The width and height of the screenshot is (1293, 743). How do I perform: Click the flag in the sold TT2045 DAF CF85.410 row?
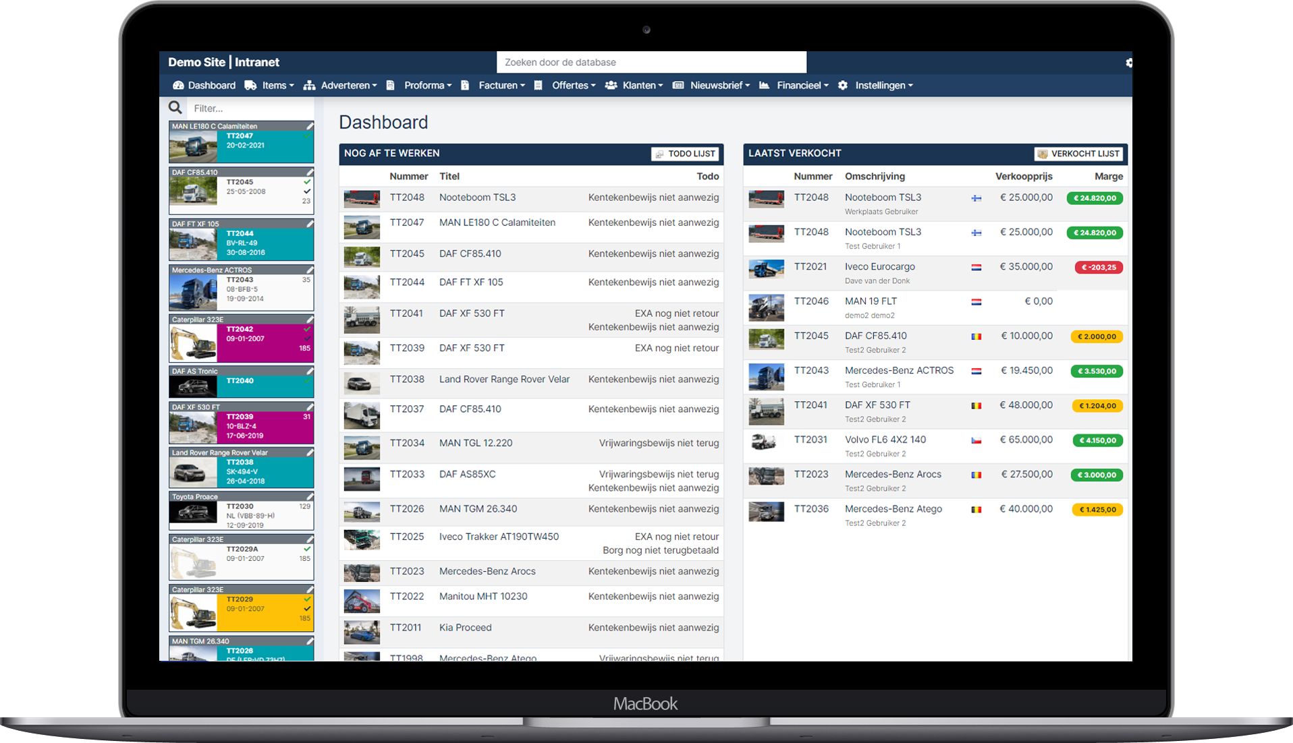[976, 336]
